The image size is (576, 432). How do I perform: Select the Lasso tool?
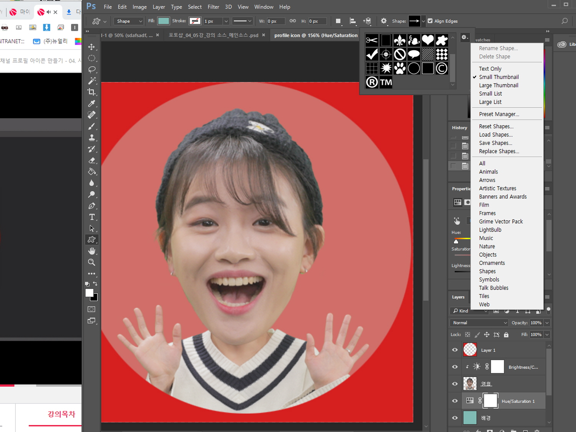(x=91, y=70)
